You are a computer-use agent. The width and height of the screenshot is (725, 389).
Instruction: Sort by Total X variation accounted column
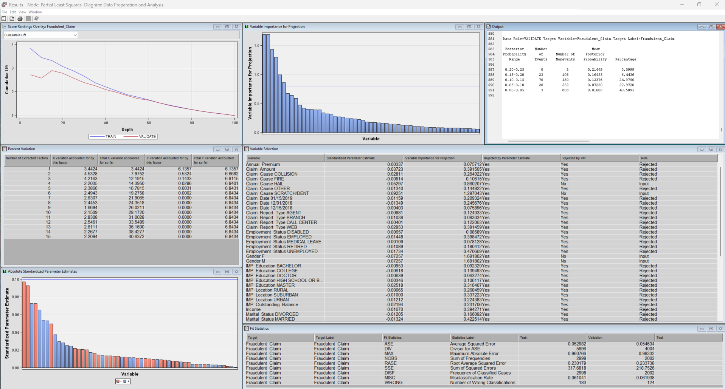click(x=121, y=160)
